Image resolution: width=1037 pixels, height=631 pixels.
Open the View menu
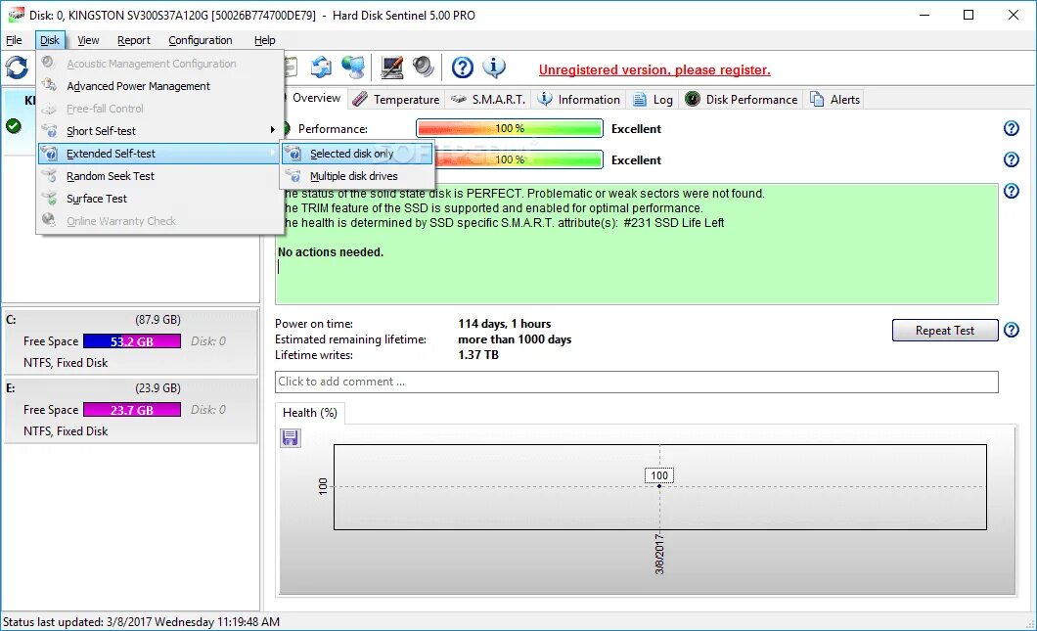click(x=88, y=40)
